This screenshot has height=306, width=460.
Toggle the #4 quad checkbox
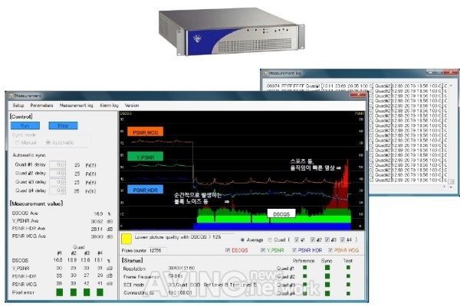[343, 239]
